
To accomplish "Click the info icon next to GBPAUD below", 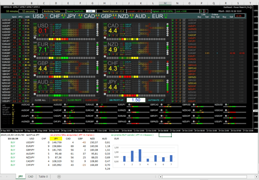I will (129, 121).
